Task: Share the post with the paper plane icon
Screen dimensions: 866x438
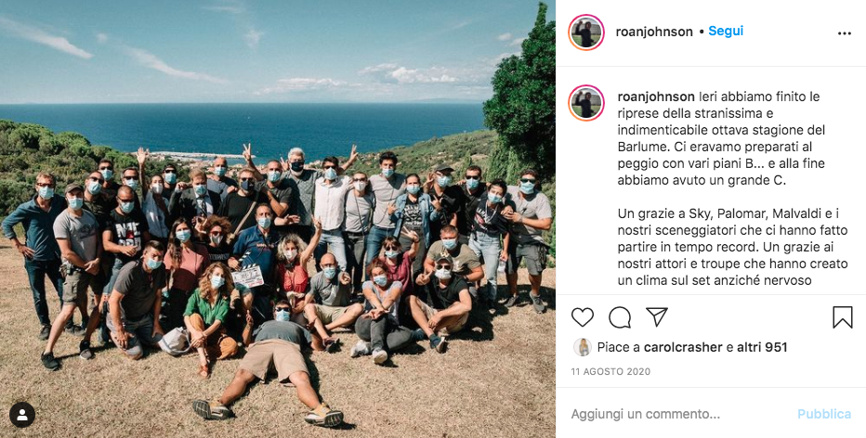Action: coord(657,317)
